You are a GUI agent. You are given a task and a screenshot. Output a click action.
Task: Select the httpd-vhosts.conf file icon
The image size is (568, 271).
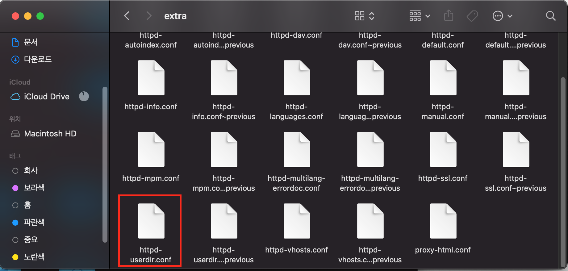point(297,221)
